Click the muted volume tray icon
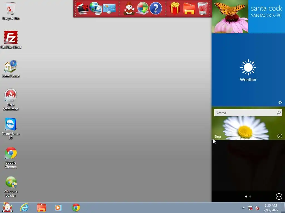Screen dimensions: 285x213 (257, 208)
